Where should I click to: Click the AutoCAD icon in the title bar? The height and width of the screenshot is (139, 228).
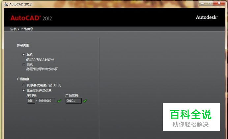[6, 4]
